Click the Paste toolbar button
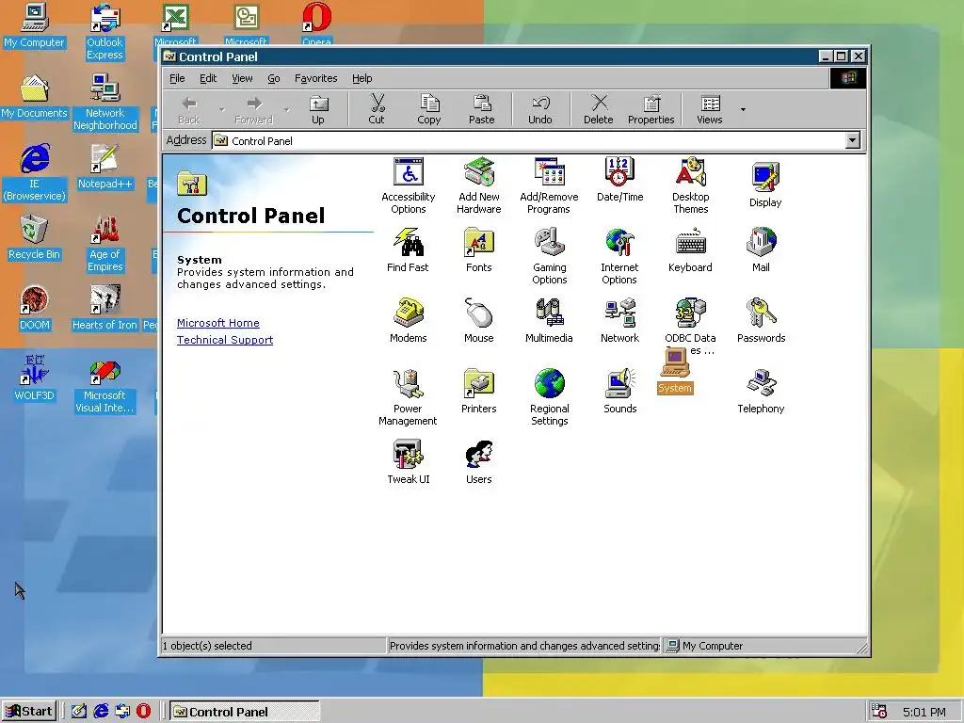The width and height of the screenshot is (964, 723). click(481, 109)
